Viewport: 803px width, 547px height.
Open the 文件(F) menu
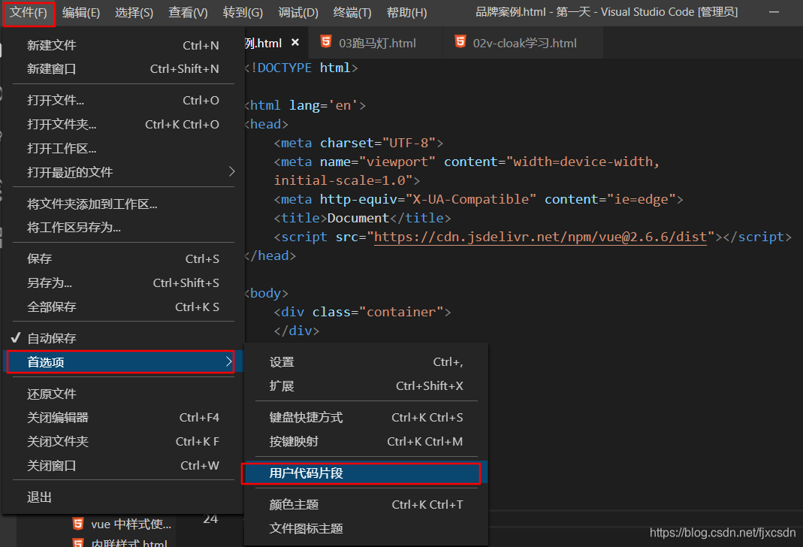click(29, 12)
